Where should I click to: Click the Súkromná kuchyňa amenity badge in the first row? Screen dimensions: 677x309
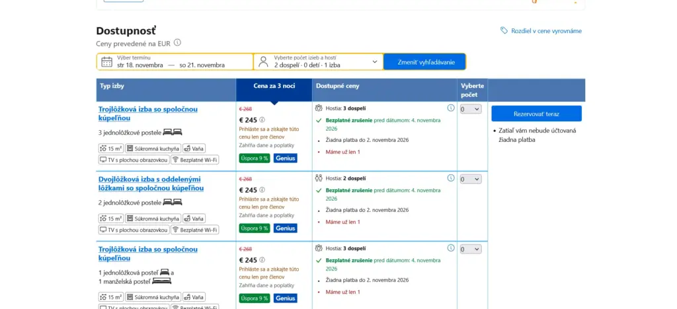(153, 149)
